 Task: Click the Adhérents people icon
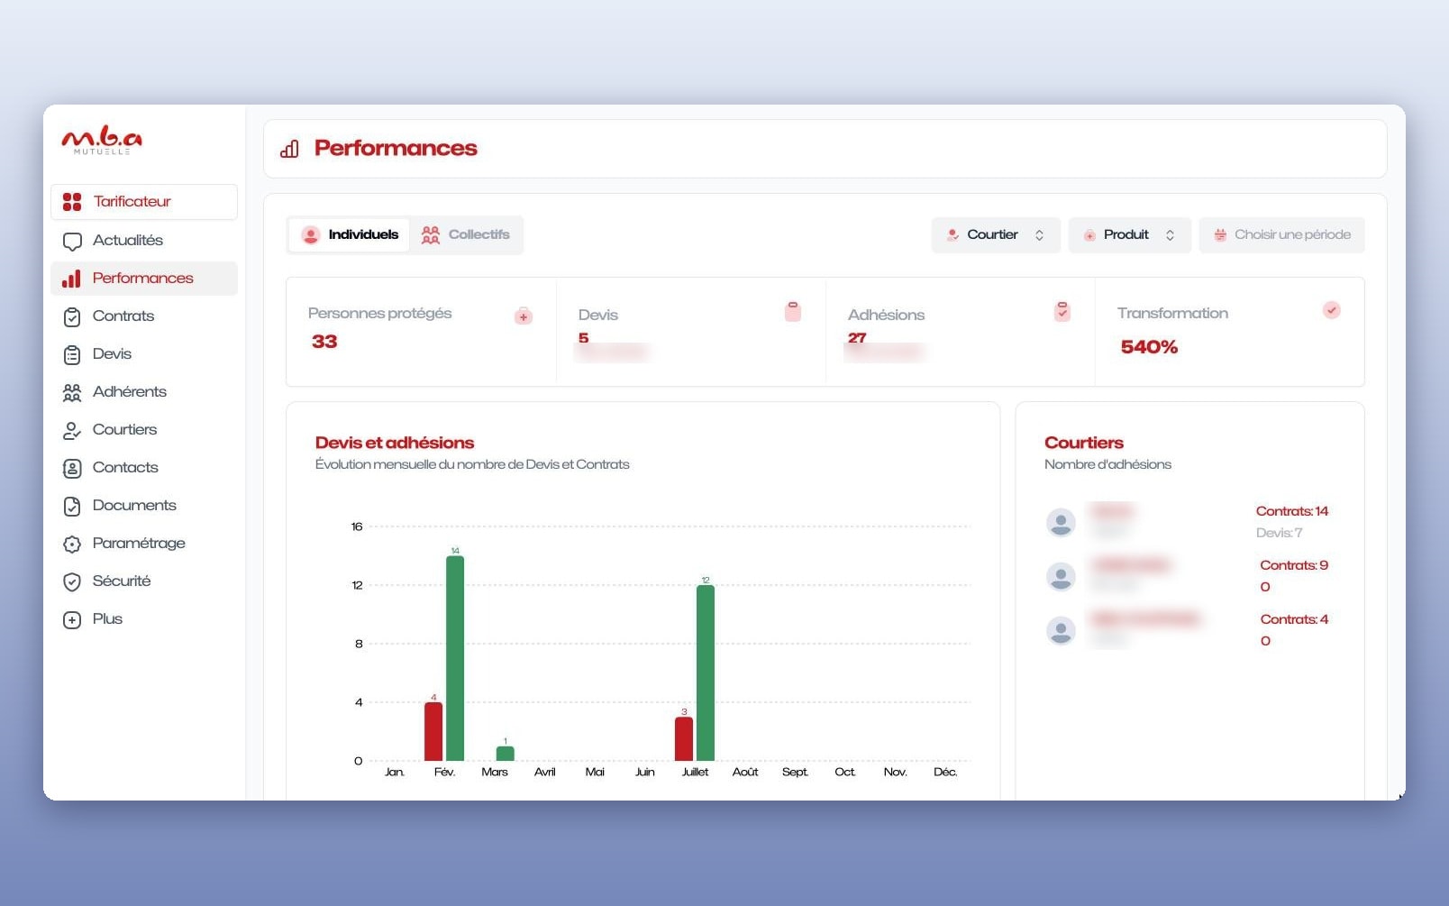click(x=72, y=392)
